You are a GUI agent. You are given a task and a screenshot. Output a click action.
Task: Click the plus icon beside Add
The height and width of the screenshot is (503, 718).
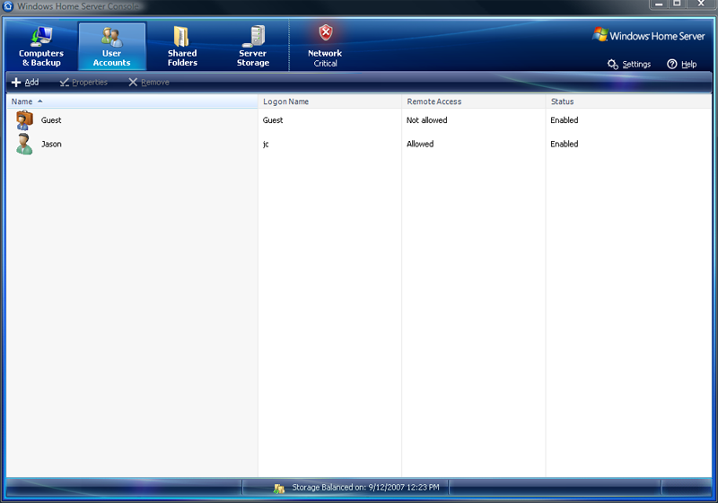[16, 83]
